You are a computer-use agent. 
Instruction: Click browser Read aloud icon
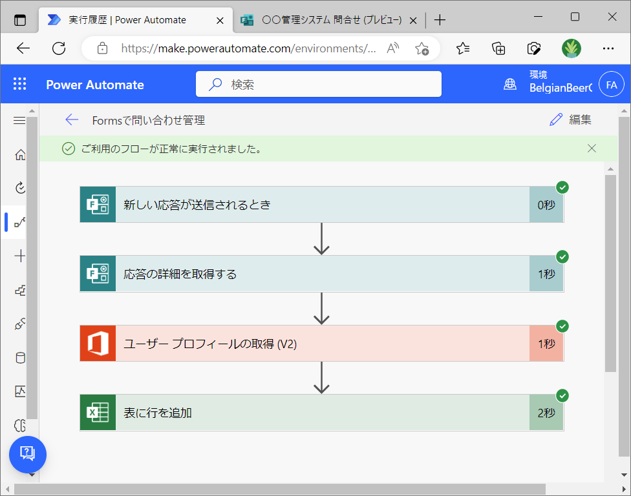pos(392,48)
